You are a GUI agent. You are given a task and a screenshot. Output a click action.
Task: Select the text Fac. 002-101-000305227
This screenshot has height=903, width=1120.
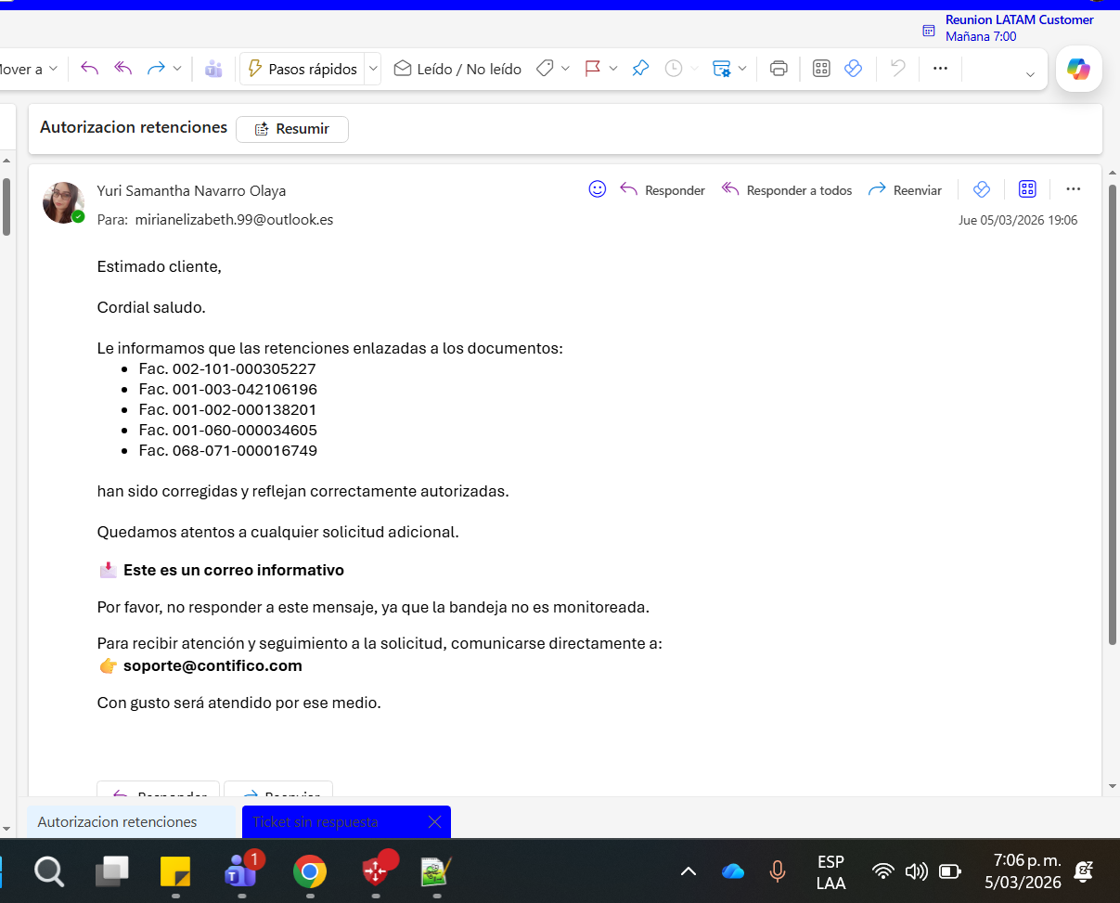tap(227, 368)
